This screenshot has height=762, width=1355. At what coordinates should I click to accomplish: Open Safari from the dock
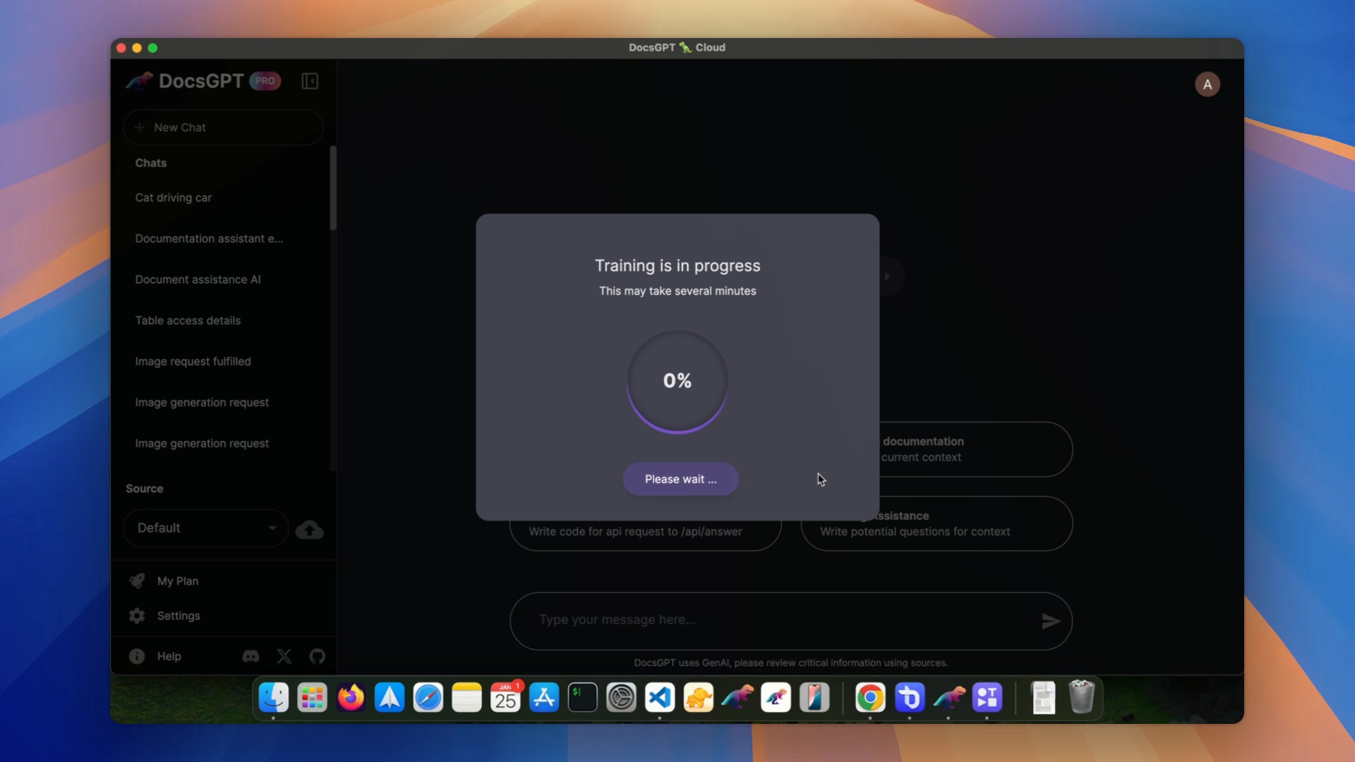[428, 698]
